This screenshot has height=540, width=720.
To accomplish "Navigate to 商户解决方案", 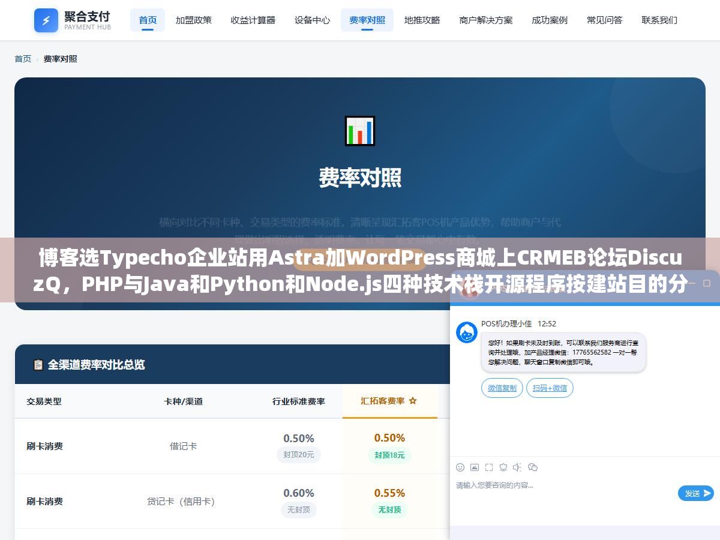I will pyautogui.click(x=486, y=20).
